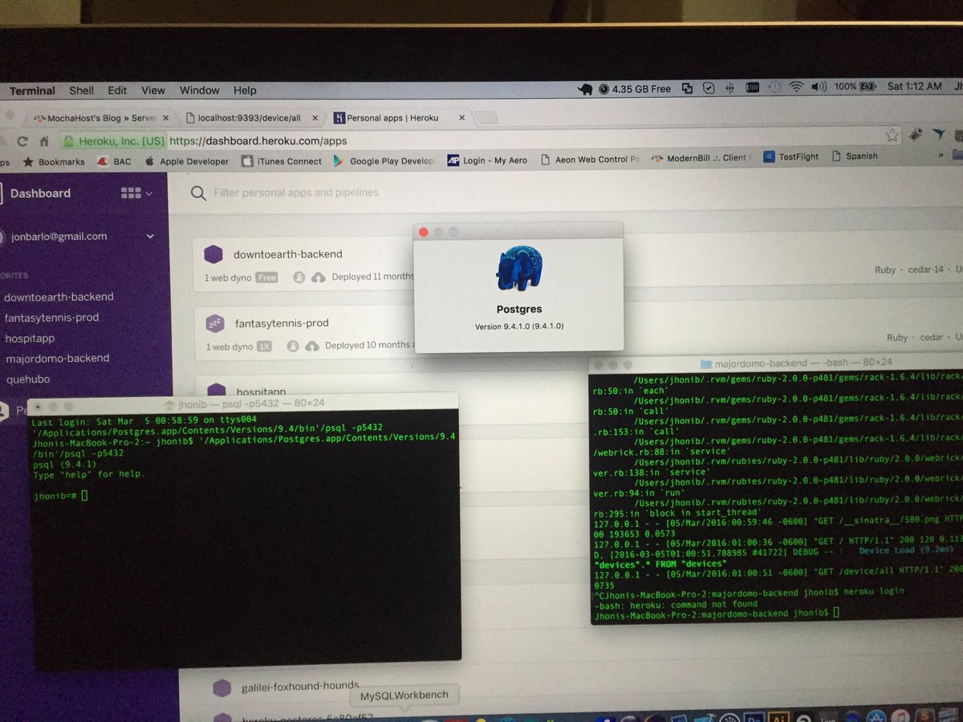Open the iTunes Connect bookmark

(x=282, y=161)
